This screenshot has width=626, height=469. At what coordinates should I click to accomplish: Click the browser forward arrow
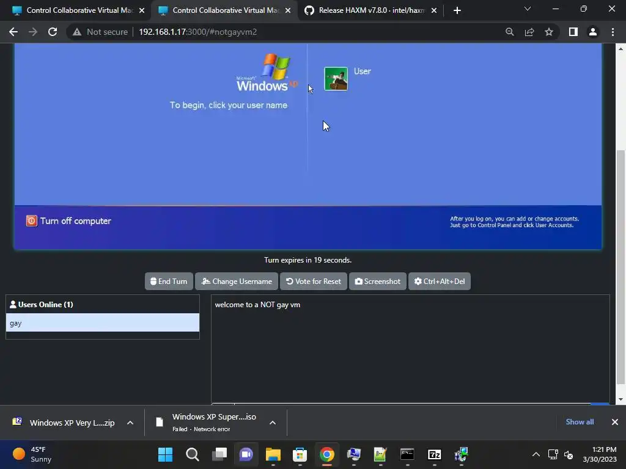click(x=33, y=32)
